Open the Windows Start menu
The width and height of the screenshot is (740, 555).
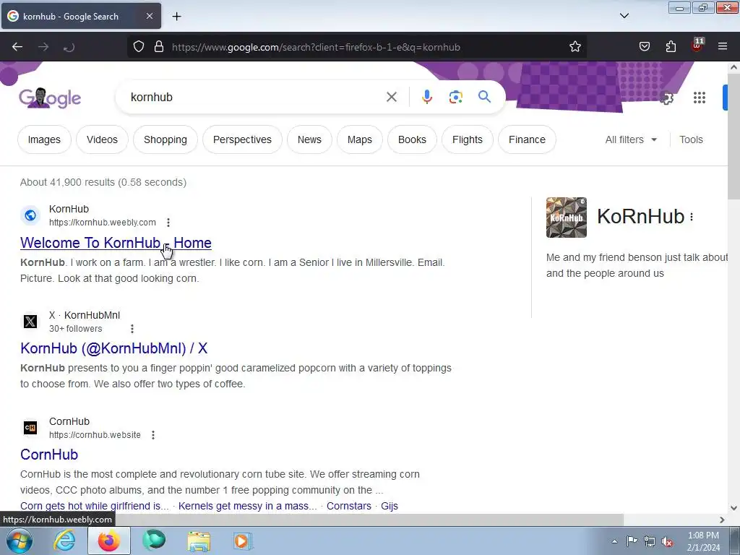pos(19,541)
